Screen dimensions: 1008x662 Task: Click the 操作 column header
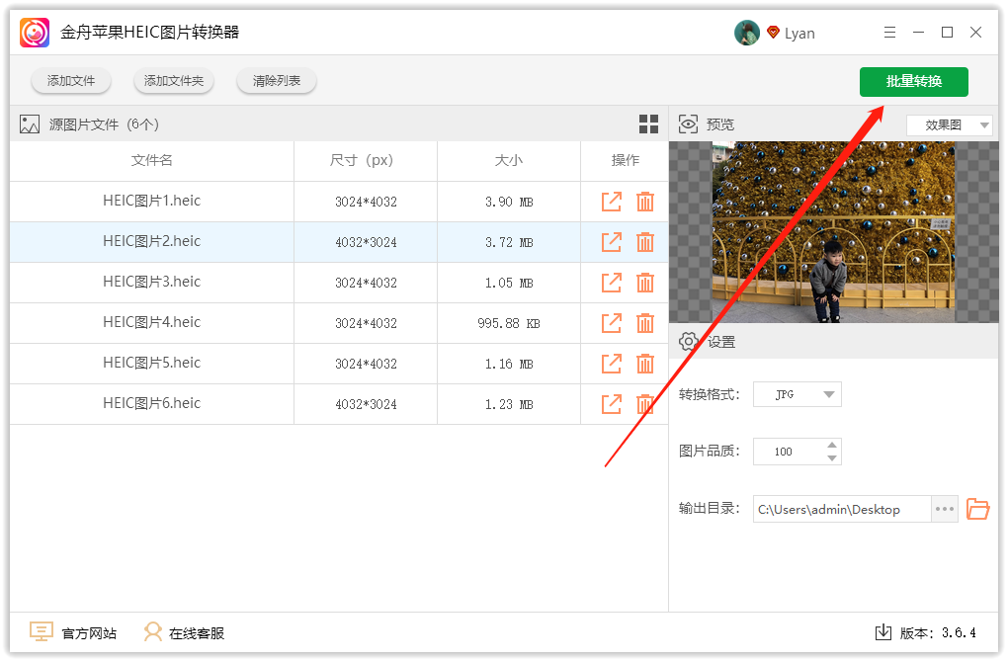pyautogui.click(x=625, y=161)
